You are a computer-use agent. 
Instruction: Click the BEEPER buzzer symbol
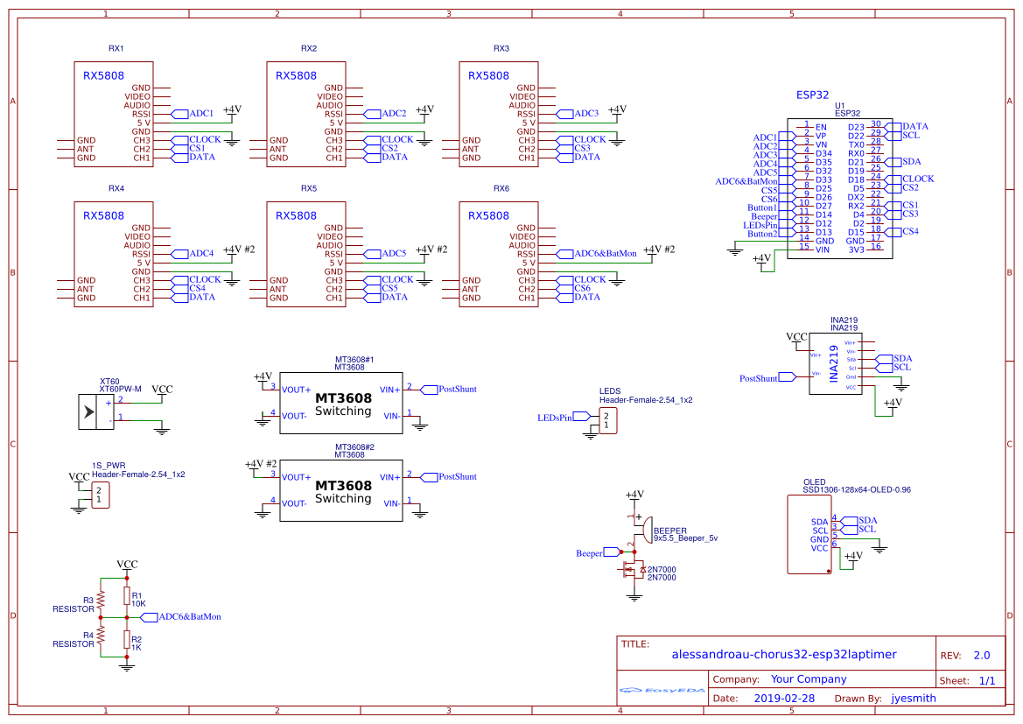point(642,529)
